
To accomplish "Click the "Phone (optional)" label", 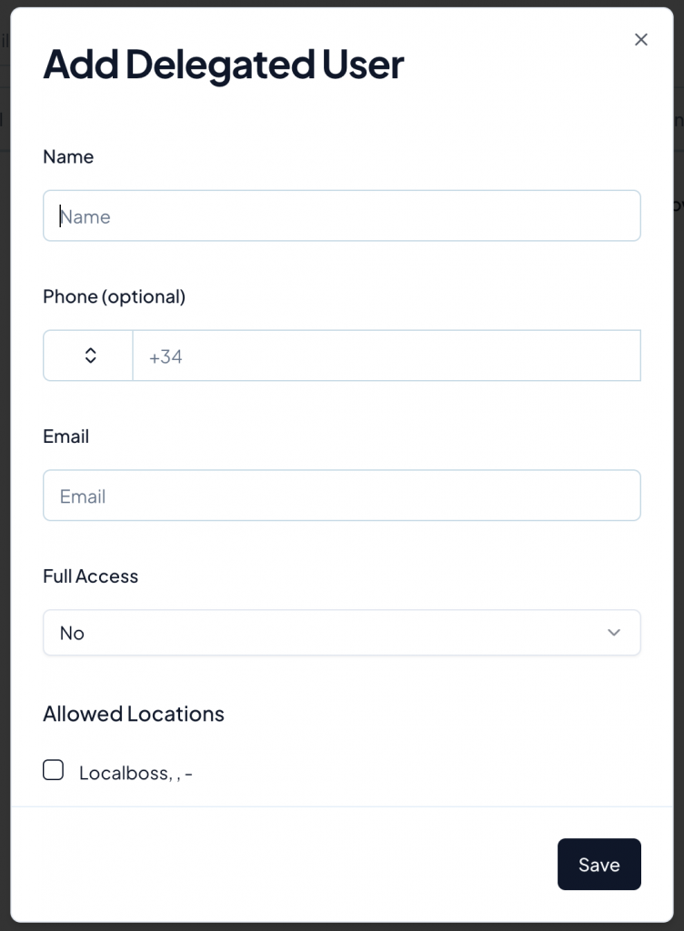I will [114, 296].
